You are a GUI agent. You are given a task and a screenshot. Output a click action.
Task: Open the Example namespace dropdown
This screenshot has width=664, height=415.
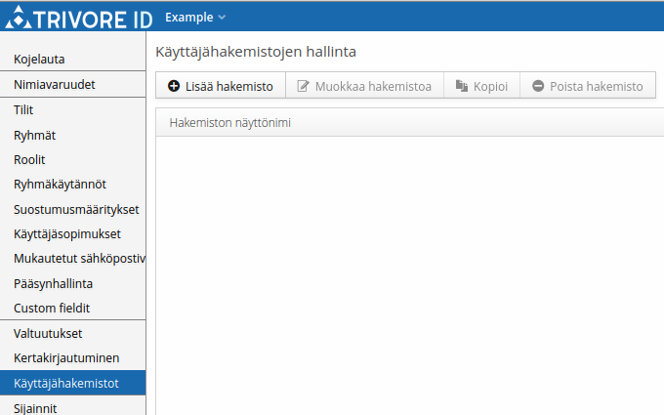(x=195, y=18)
